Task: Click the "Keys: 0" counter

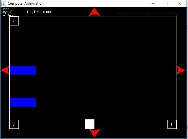Action: (6, 12)
